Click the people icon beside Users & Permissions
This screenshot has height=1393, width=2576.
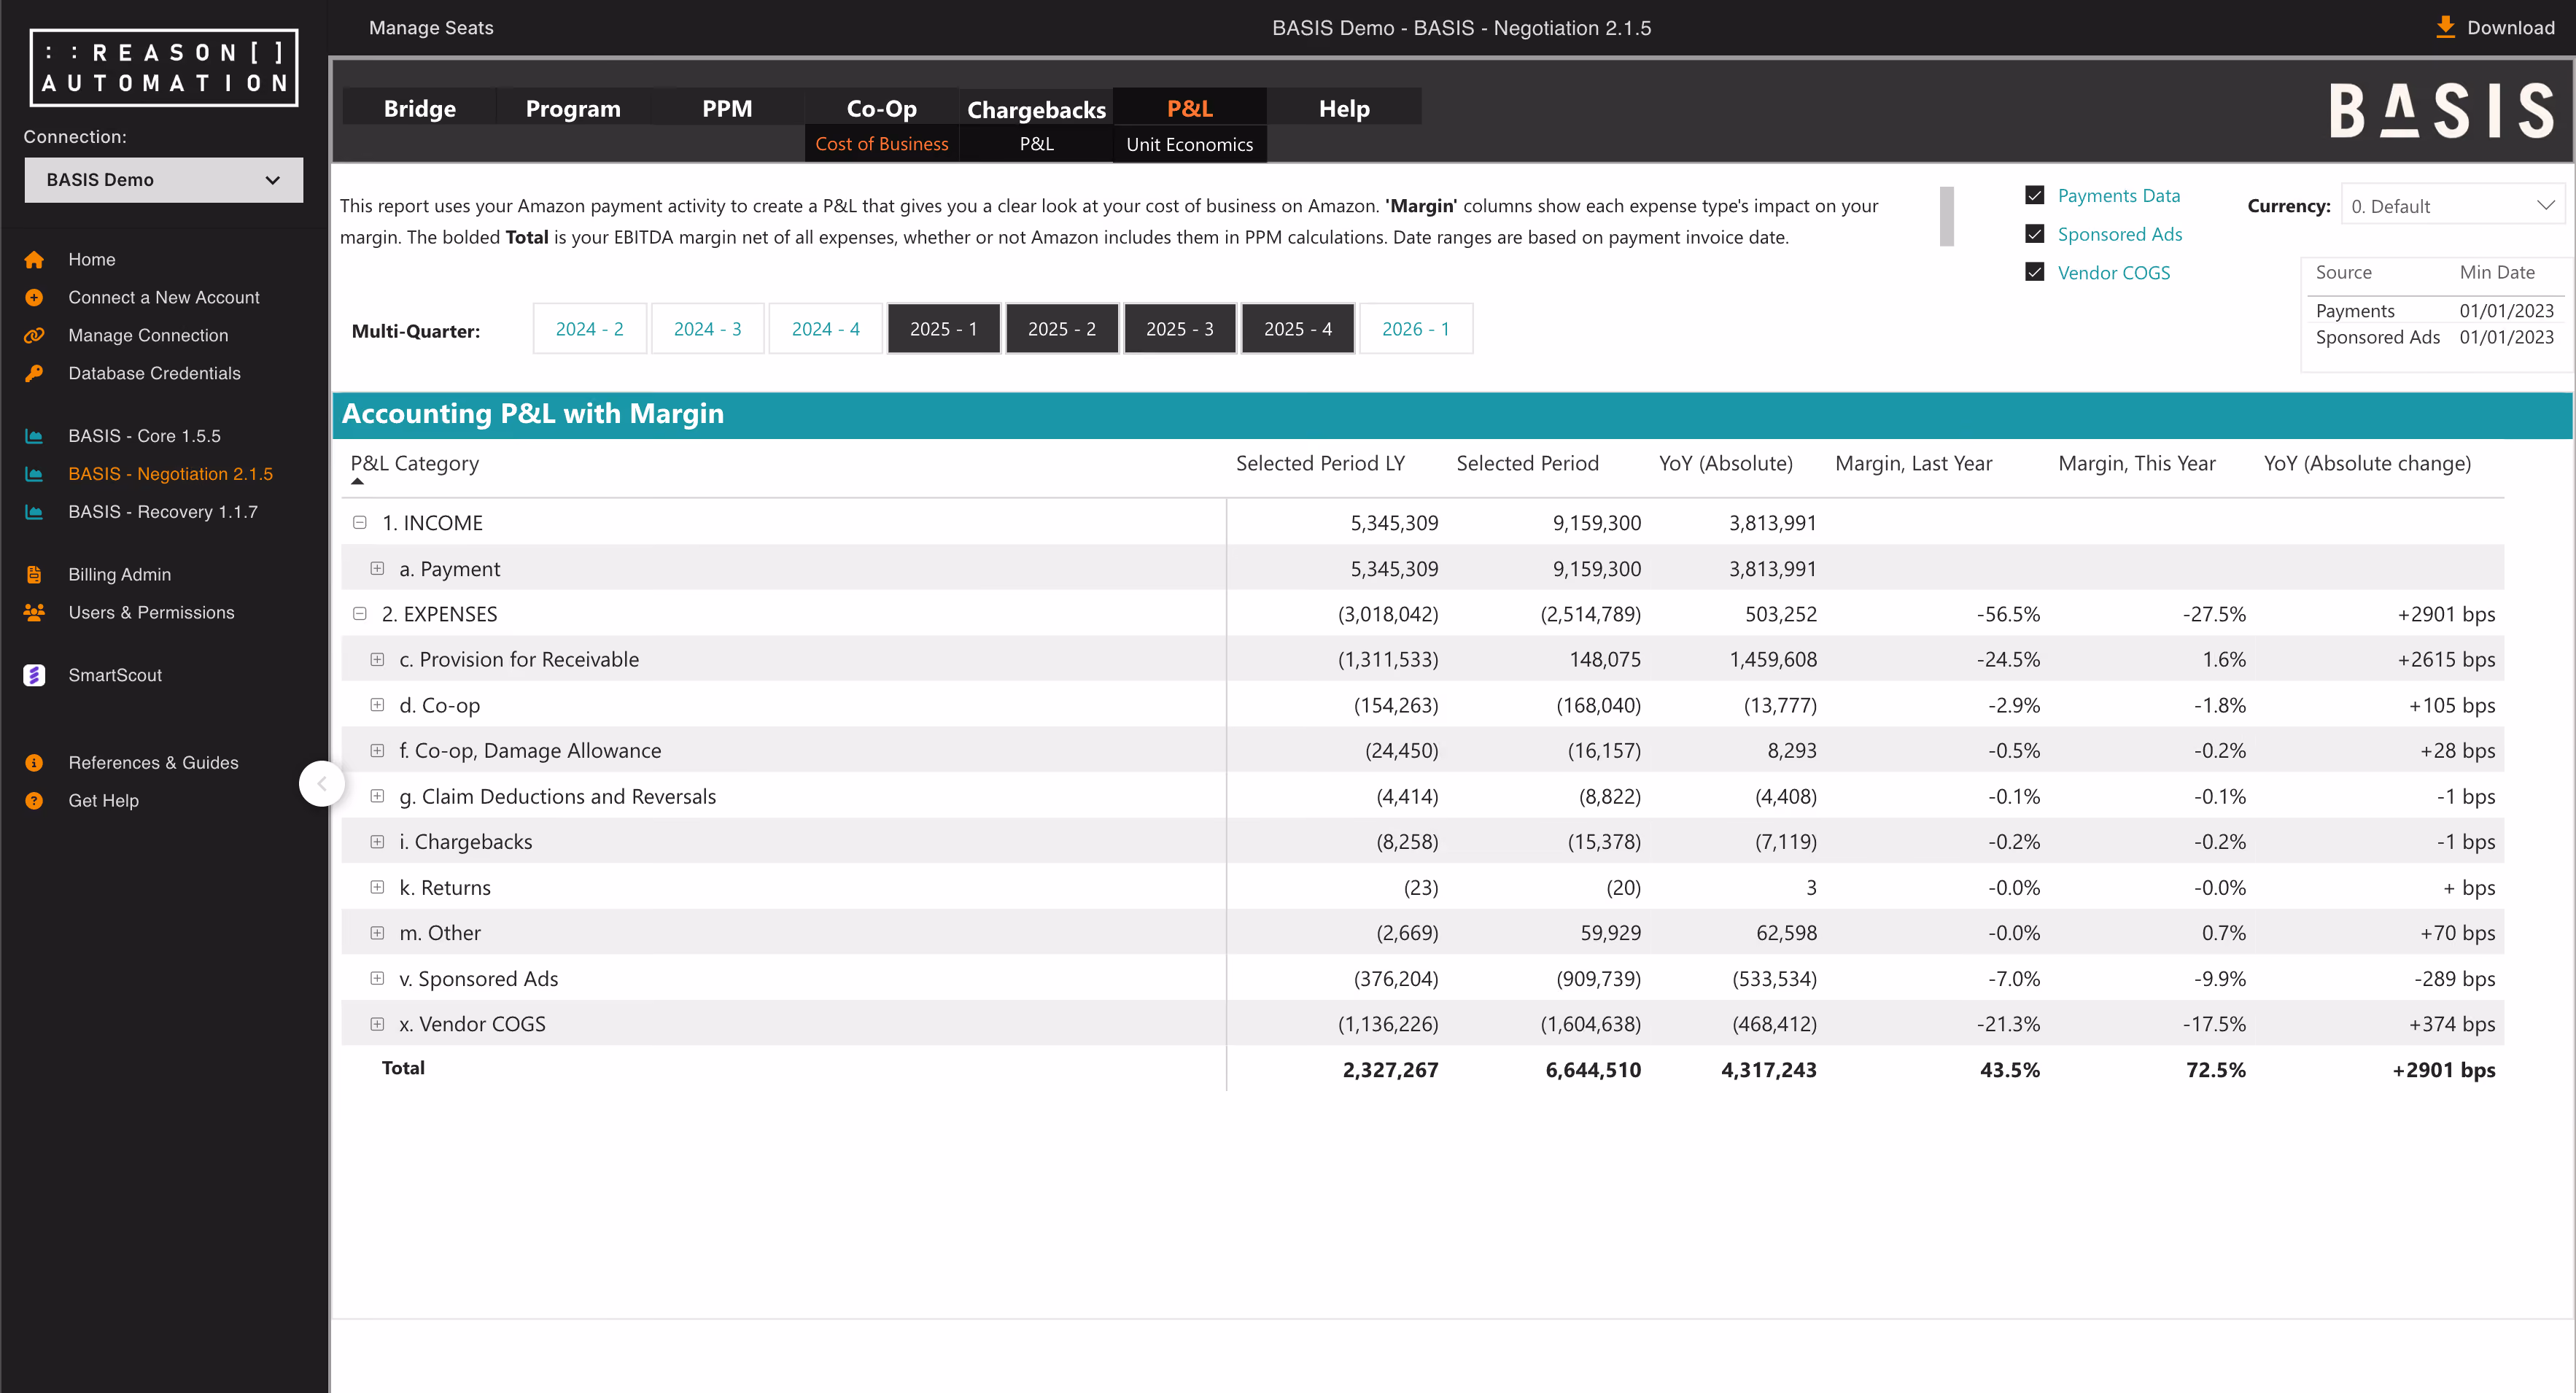(34, 613)
